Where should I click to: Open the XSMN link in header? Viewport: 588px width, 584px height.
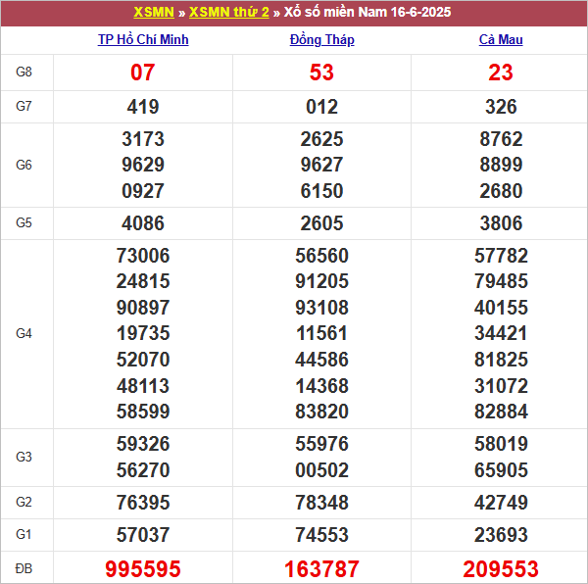coord(154,12)
